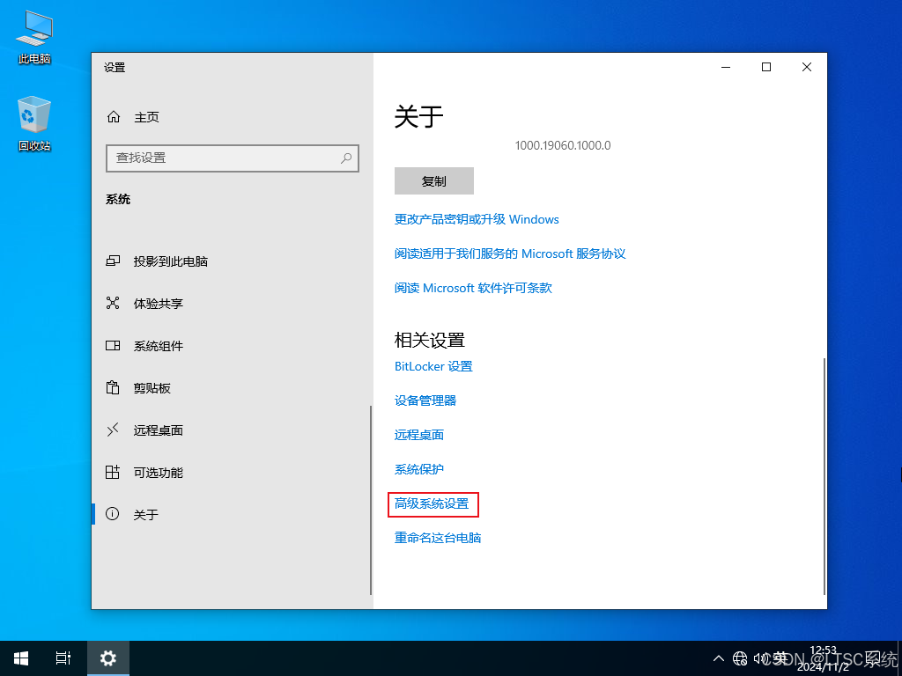The image size is (902, 676).
Task: Minimize the Settings window
Action: pos(726,67)
